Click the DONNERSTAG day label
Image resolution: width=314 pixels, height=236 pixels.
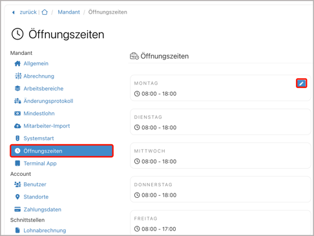tap(153, 184)
